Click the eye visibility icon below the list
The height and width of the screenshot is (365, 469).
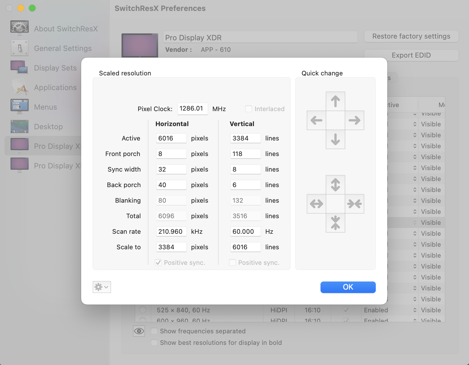[x=139, y=331]
